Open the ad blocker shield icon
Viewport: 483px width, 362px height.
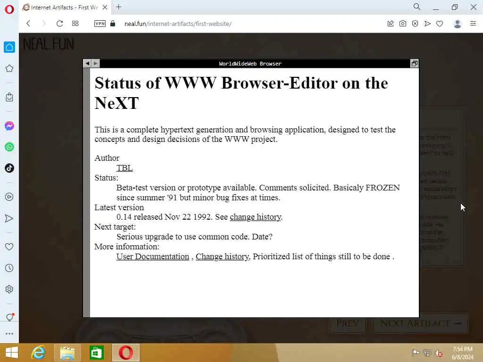[415, 24]
